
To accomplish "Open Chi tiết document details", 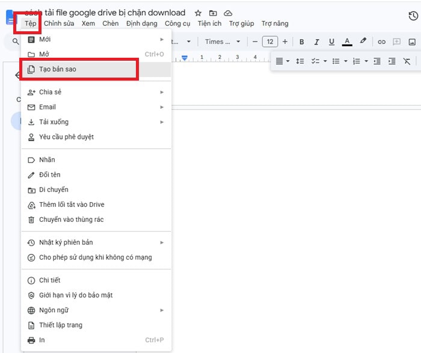I will pos(96,280).
